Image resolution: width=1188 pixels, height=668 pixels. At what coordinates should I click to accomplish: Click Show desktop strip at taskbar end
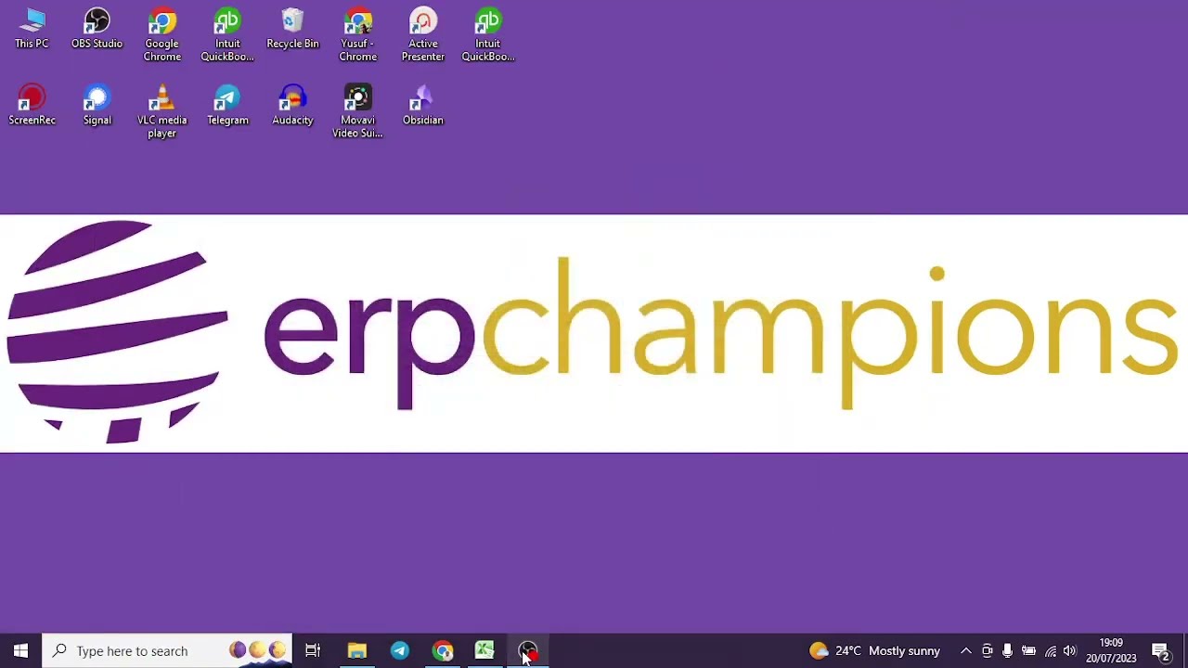click(1185, 650)
